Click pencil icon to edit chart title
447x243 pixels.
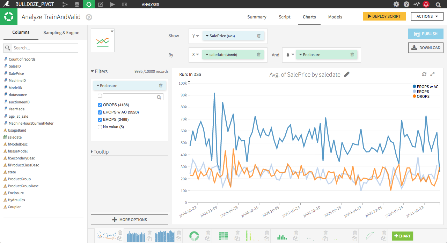(346, 75)
